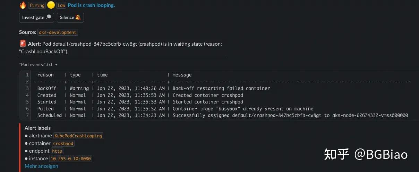Expand labels with 'Mehr anzeigen'
The height and width of the screenshot is (172, 419).
pos(41,166)
